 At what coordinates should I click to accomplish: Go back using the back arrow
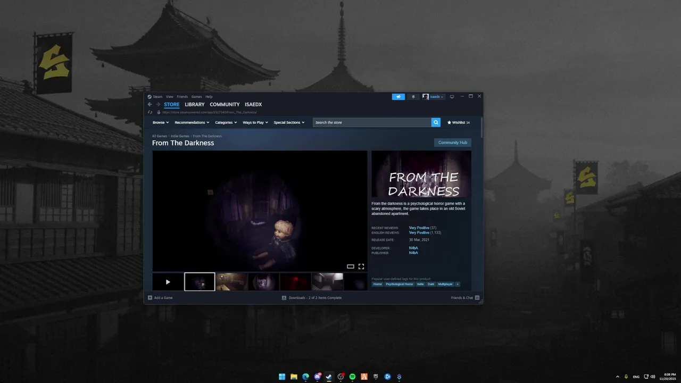(150, 104)
